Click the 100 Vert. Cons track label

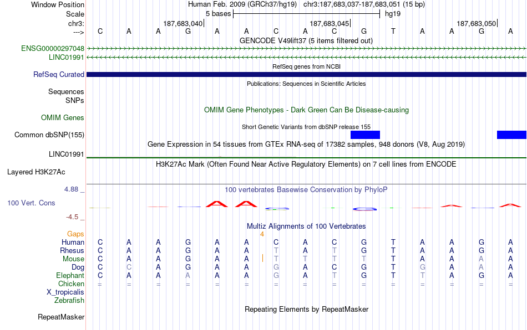(x=31, y=203)
